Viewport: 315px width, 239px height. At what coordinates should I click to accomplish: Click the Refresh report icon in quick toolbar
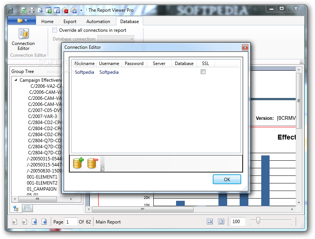coord(24,10)
